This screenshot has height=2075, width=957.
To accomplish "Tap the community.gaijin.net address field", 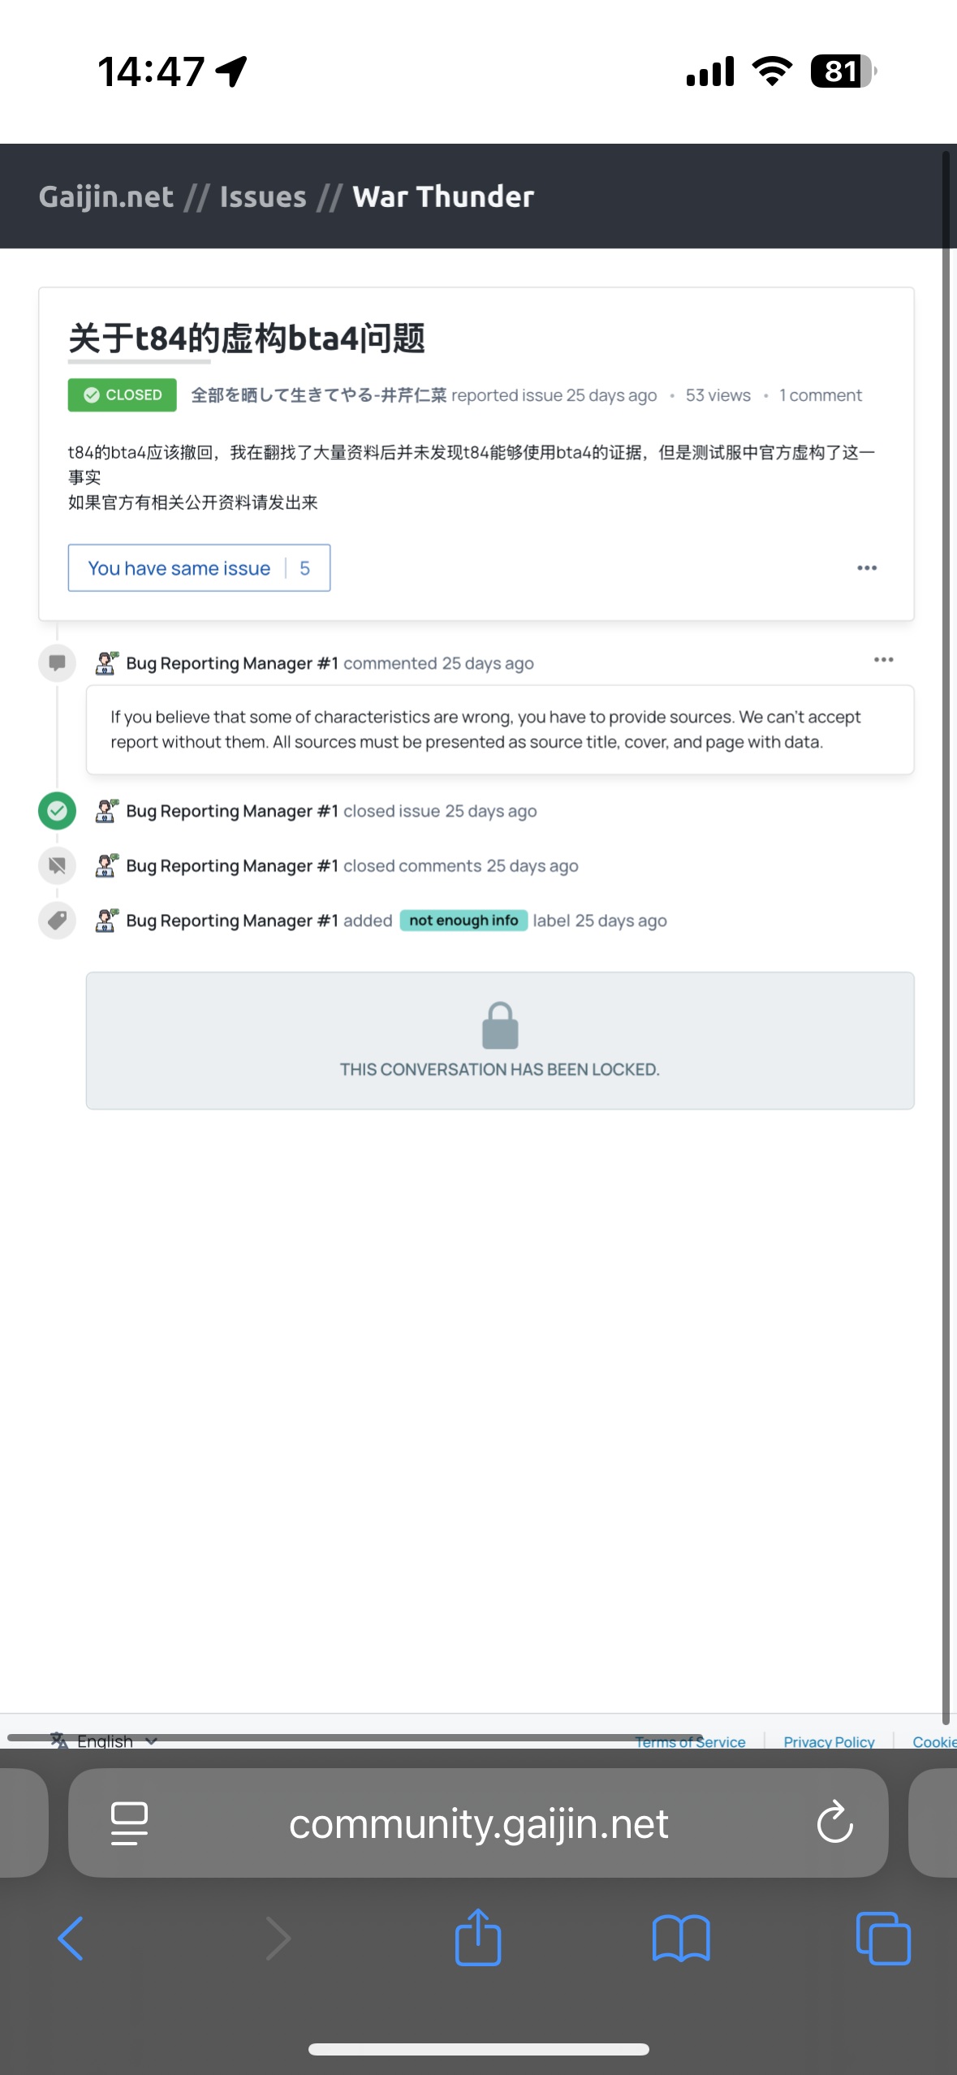I will click(x=478, y=1823).
